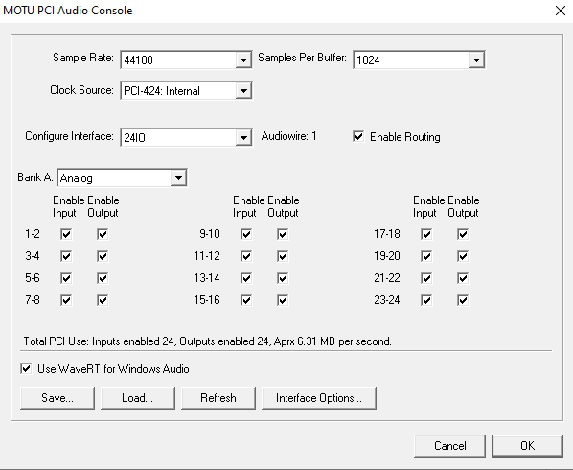Toggle output checkbox for channels 11-12

coord(283,256)
